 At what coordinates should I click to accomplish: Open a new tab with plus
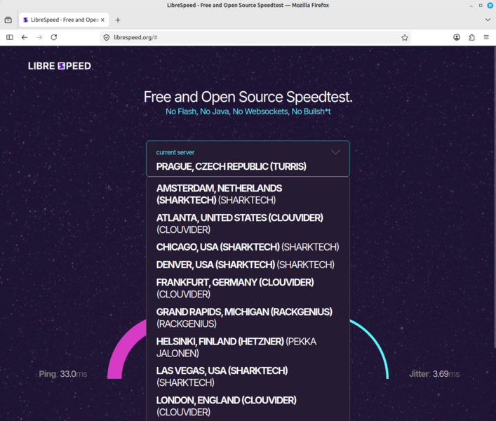click(x=118, y=20)
